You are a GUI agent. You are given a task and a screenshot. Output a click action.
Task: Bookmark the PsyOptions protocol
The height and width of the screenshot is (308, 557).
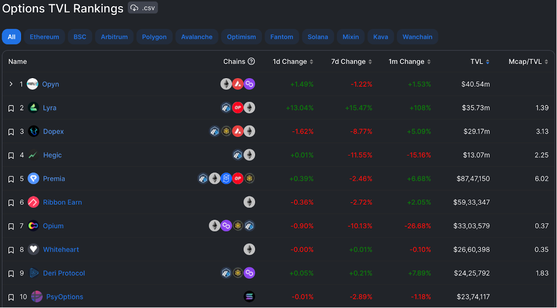pos(11,297)
